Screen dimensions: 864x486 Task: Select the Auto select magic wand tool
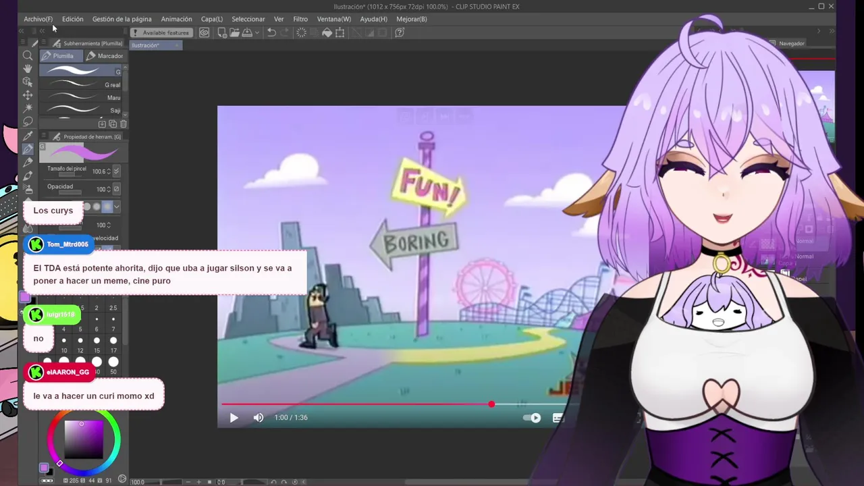click(x=28, y=108)
